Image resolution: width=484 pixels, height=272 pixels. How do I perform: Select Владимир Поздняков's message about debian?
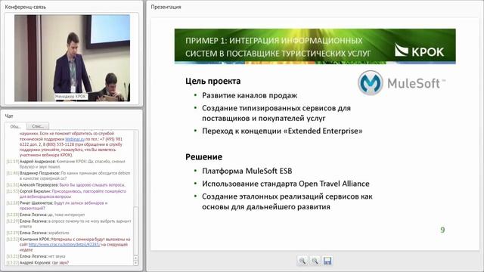pos(69,175)
